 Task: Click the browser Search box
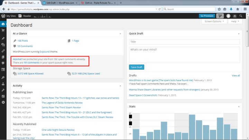pos(189,9)
